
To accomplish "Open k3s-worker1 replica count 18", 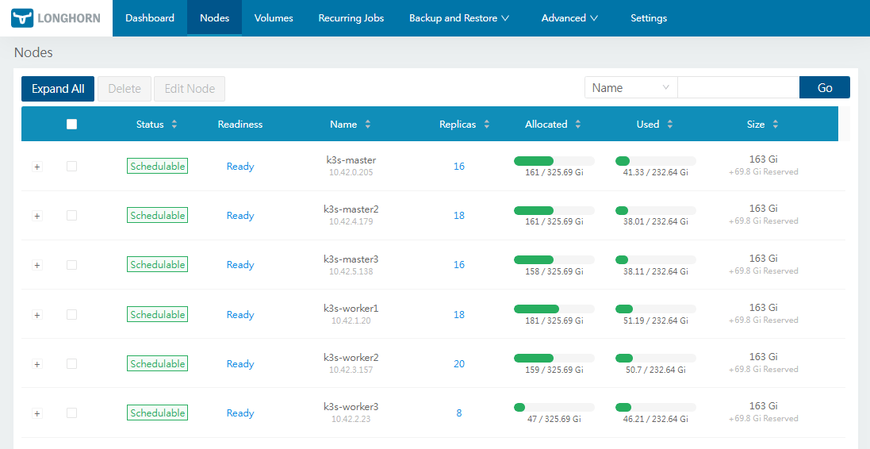I will tap(459, 314).
